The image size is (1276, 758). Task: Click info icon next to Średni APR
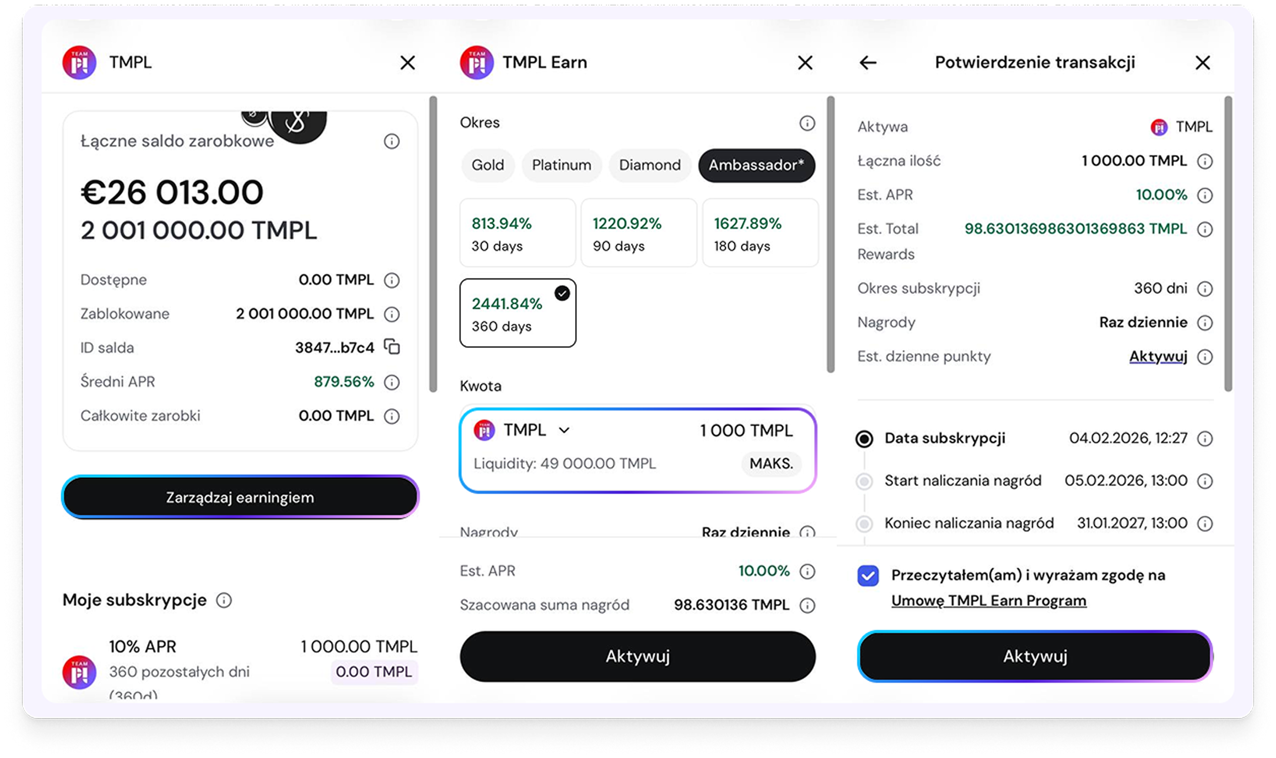click(392, 383)
